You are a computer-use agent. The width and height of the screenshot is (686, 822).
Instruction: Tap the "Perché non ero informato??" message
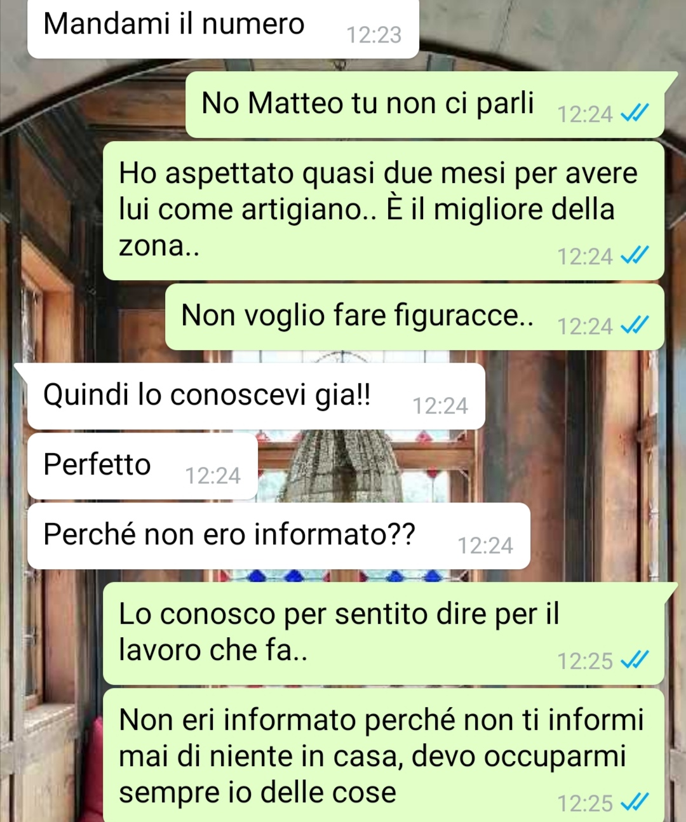pyautogui.click(x=279, y=536)
